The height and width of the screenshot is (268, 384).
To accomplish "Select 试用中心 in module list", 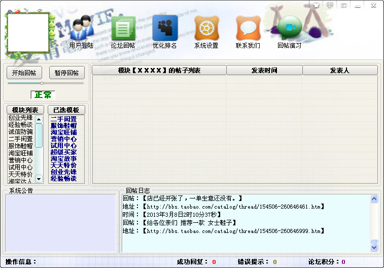I will click(x=21, y=167).
